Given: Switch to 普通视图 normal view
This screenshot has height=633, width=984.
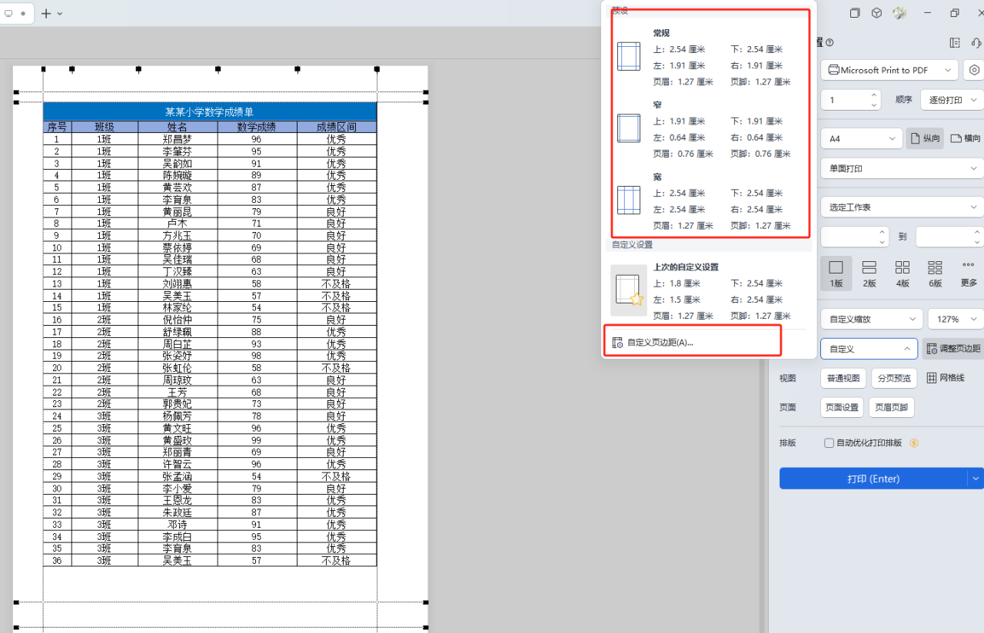Looking at the screenshot, I should 843,378.
